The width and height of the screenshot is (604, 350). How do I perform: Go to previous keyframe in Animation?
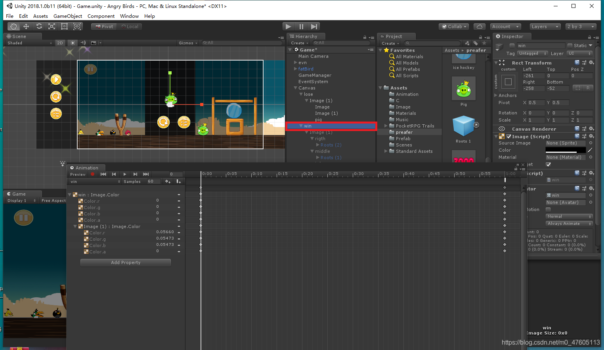tap(114, 174)
